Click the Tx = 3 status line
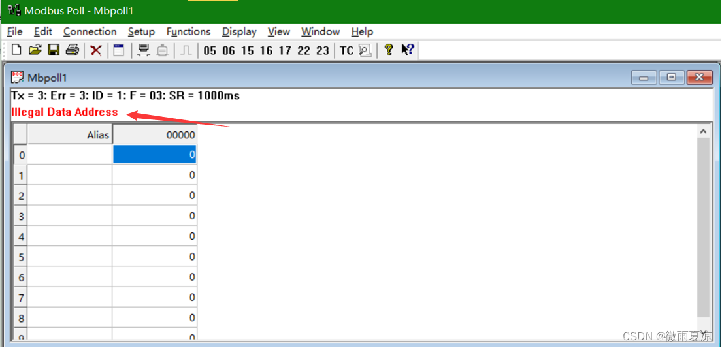Image resolution: width=722 pixels, height=348 pixels. (125, 96)
